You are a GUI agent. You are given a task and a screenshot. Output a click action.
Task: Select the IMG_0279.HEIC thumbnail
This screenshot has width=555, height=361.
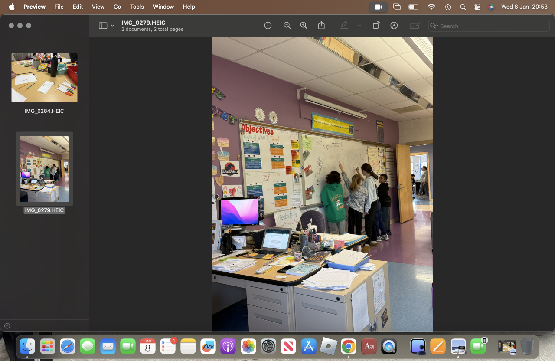point(44,169)
